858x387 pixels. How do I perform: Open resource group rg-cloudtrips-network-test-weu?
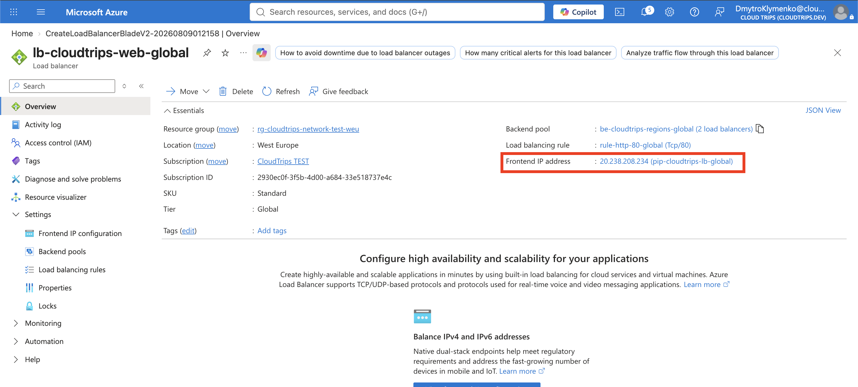tap(308, 129)
